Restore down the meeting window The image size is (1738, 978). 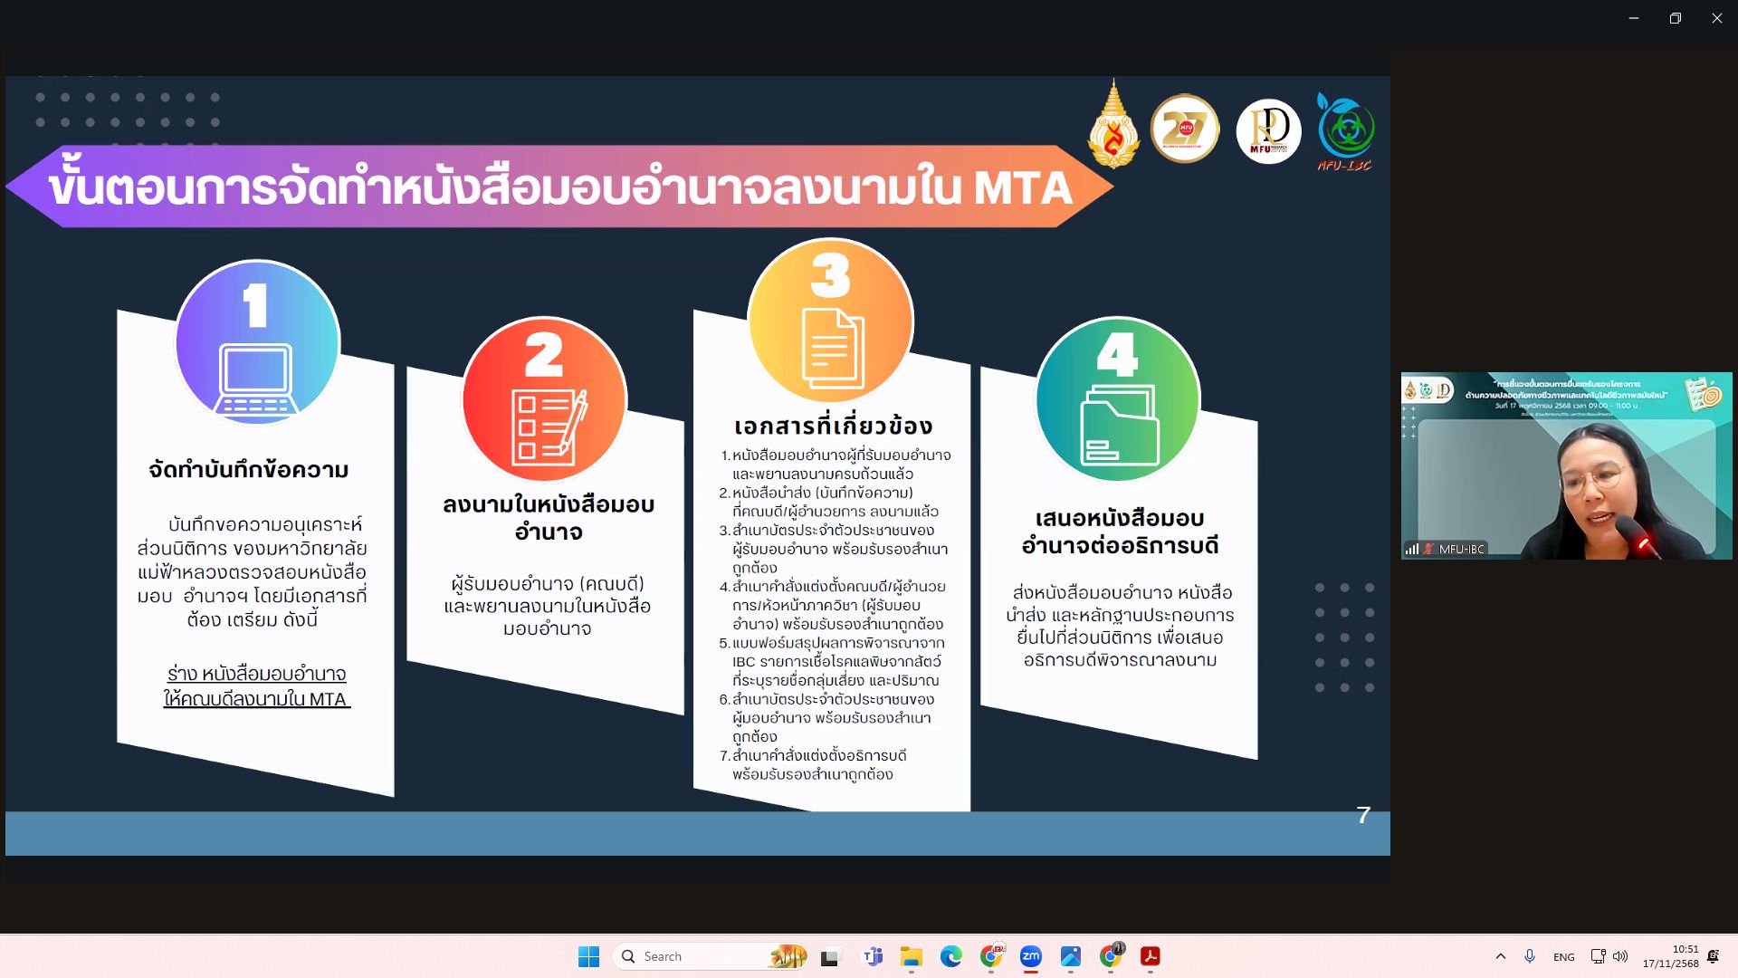(x=1675, y=18)
